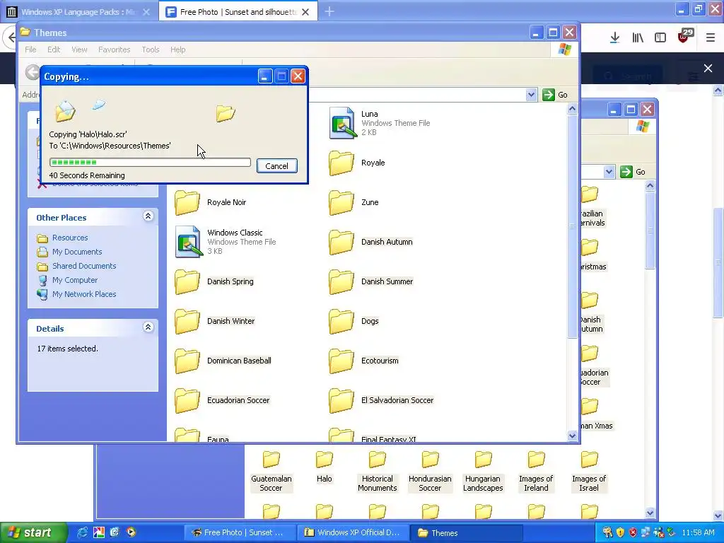Collapse the Details panel
The image size is (724, 543).
(x=148, y=327)
